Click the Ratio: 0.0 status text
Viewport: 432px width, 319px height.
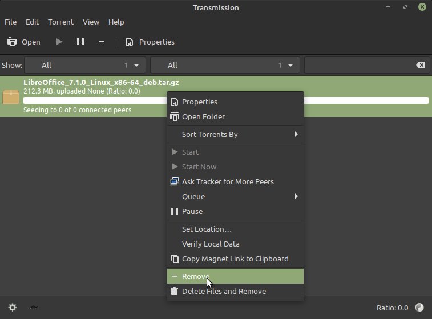tap(392, 308)
